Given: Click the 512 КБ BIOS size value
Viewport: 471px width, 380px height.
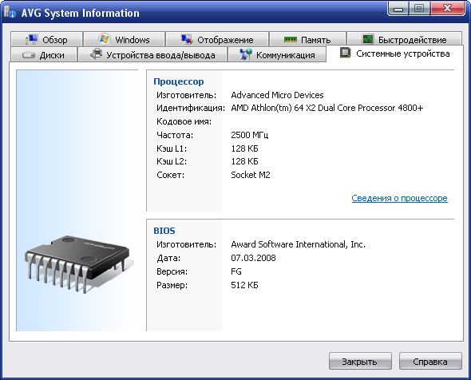Looking at the screenshot, I should coord(244,285).
